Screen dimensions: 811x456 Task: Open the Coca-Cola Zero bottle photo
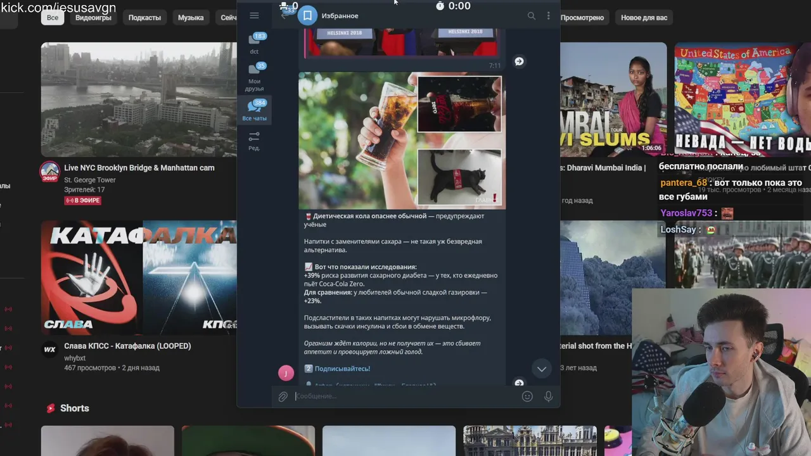(x=459, y=104)
